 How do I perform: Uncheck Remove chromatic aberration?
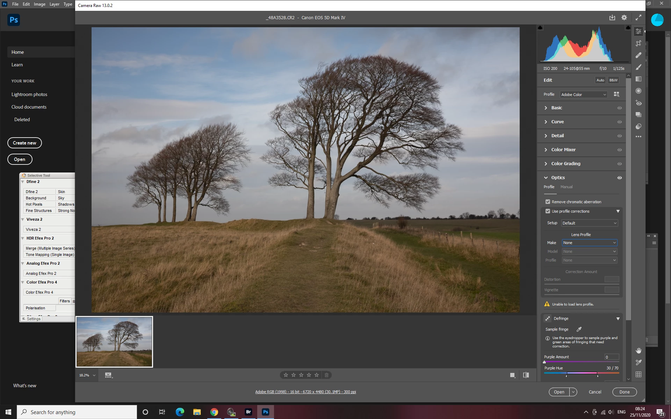[548, 202]
